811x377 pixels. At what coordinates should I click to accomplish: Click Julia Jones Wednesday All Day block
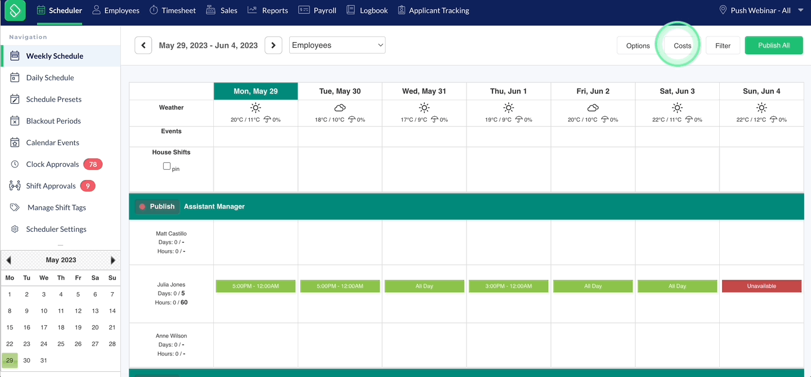pos(424,286)
